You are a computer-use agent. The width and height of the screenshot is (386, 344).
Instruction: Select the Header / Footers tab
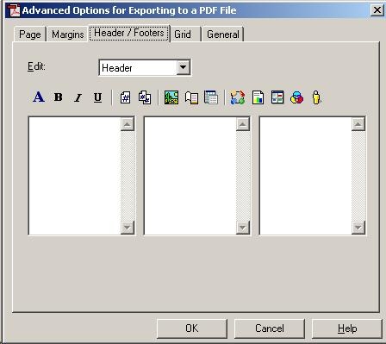coord(129,33)
